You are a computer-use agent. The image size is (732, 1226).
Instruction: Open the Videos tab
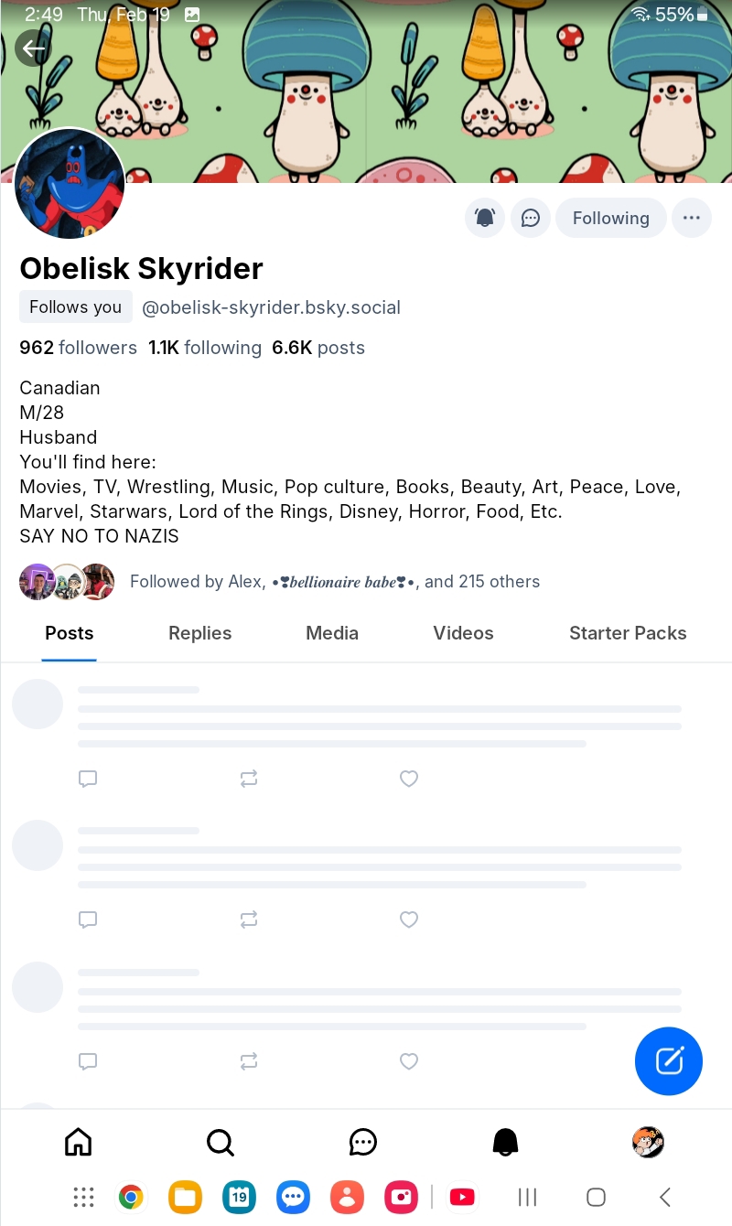pos(463,633)
